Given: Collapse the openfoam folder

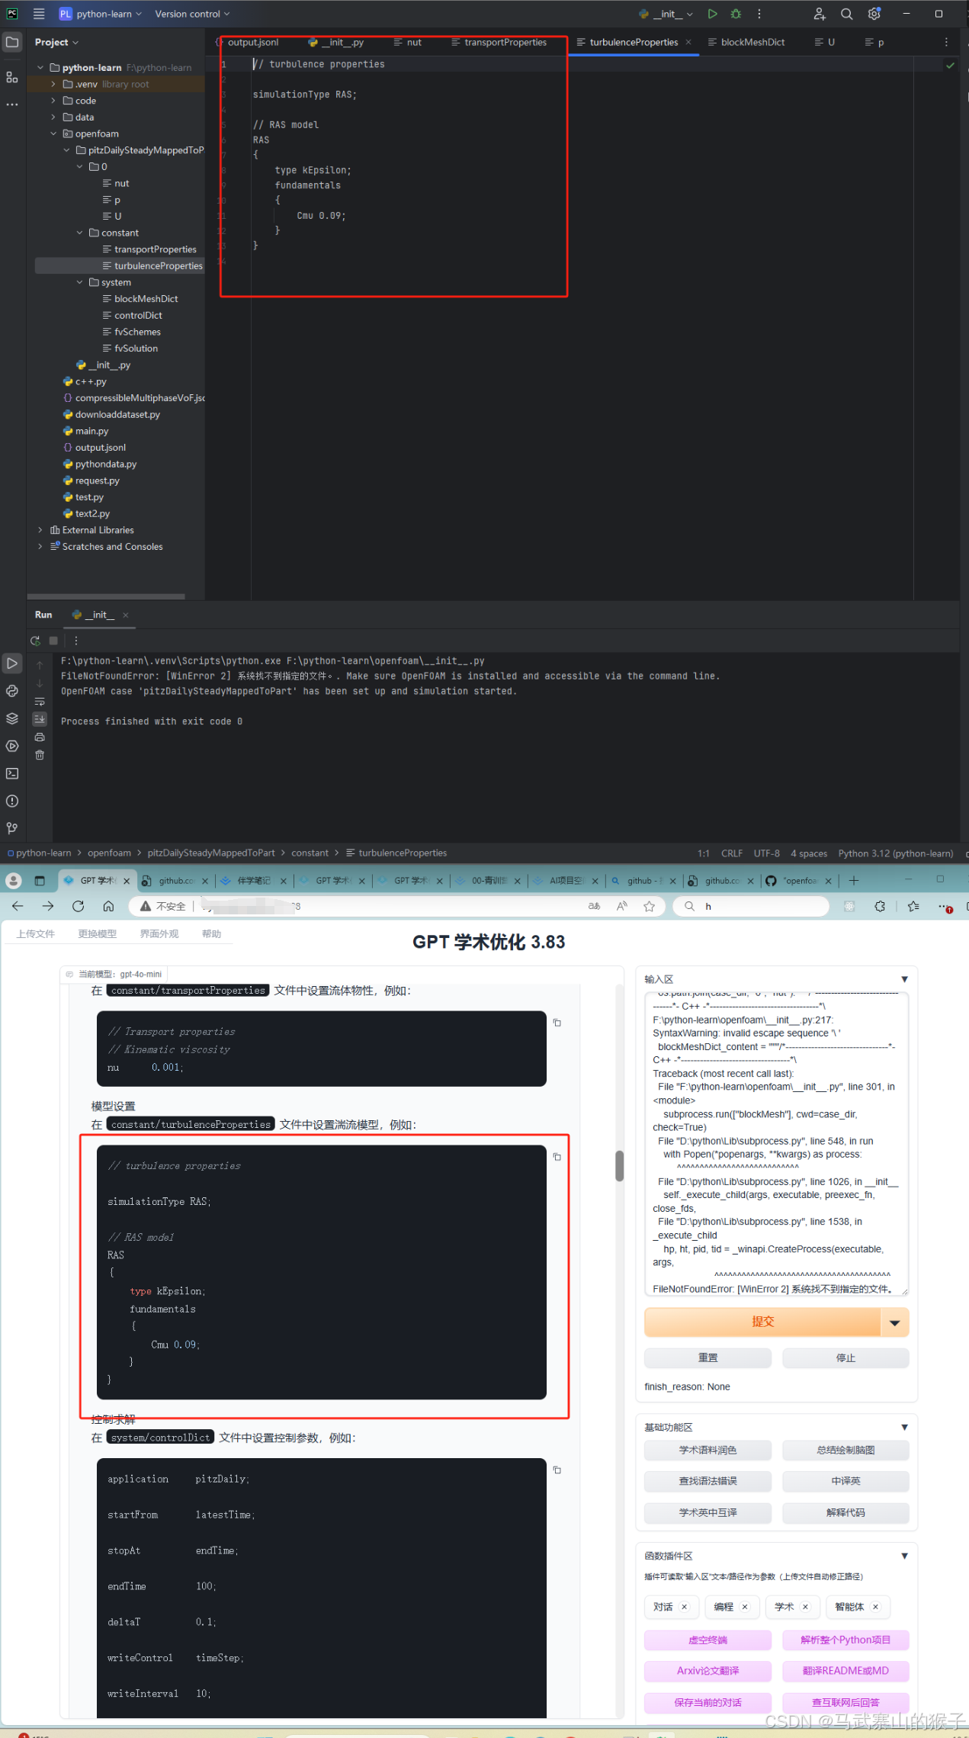Looking at the screenshot, I should coord(53,133).
